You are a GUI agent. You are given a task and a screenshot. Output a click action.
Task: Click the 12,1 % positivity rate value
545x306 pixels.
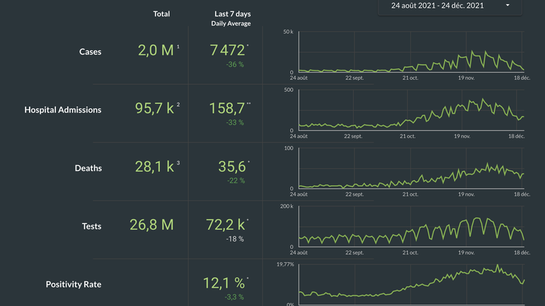224,283
